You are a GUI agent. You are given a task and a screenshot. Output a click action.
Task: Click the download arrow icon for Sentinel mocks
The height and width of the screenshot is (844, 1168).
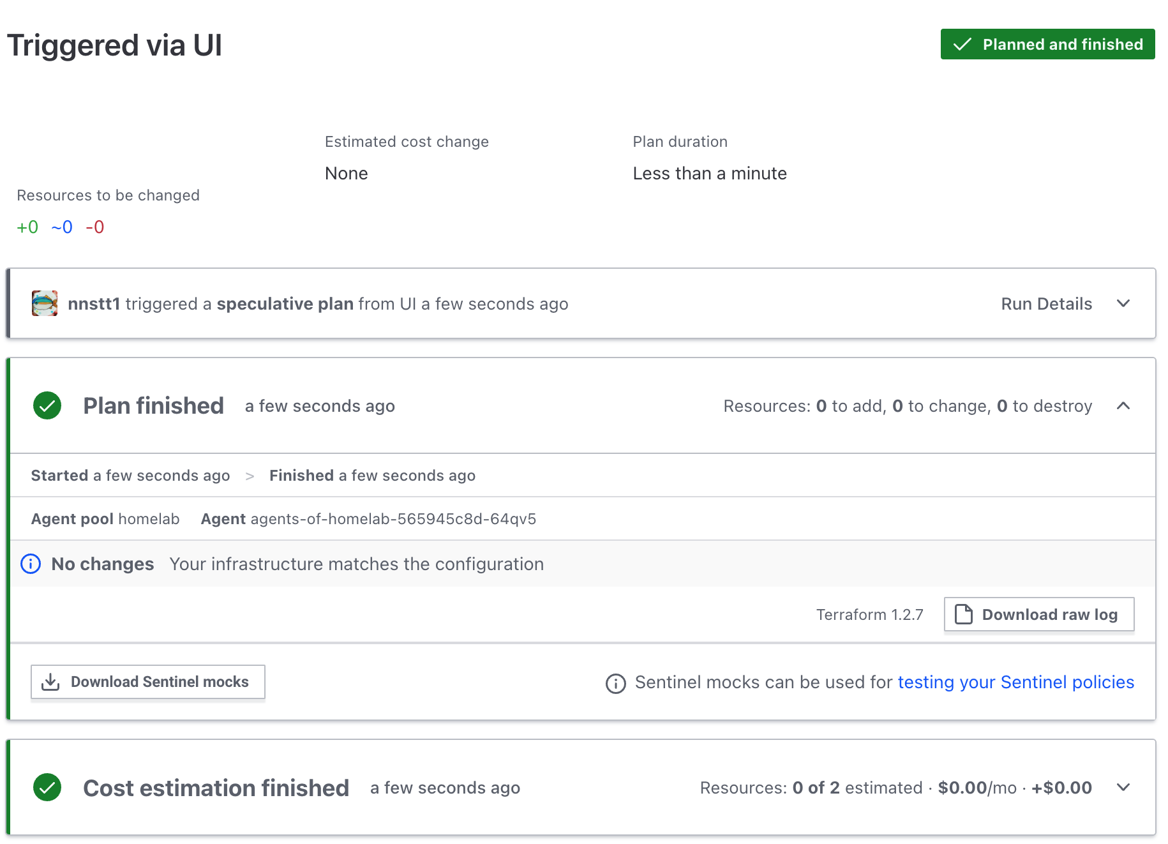50,682
